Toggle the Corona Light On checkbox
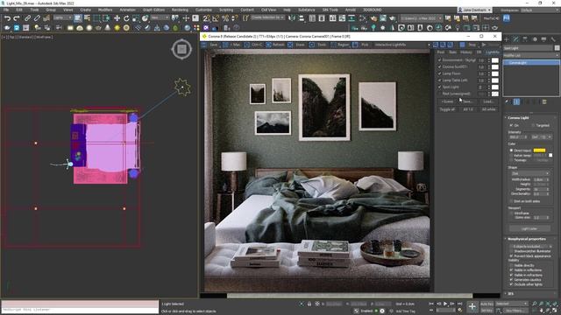 (x=511, y=125)
